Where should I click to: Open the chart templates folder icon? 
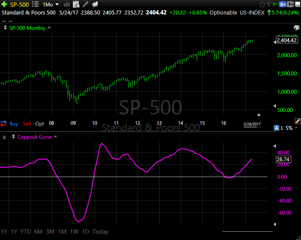pos(95,4)
